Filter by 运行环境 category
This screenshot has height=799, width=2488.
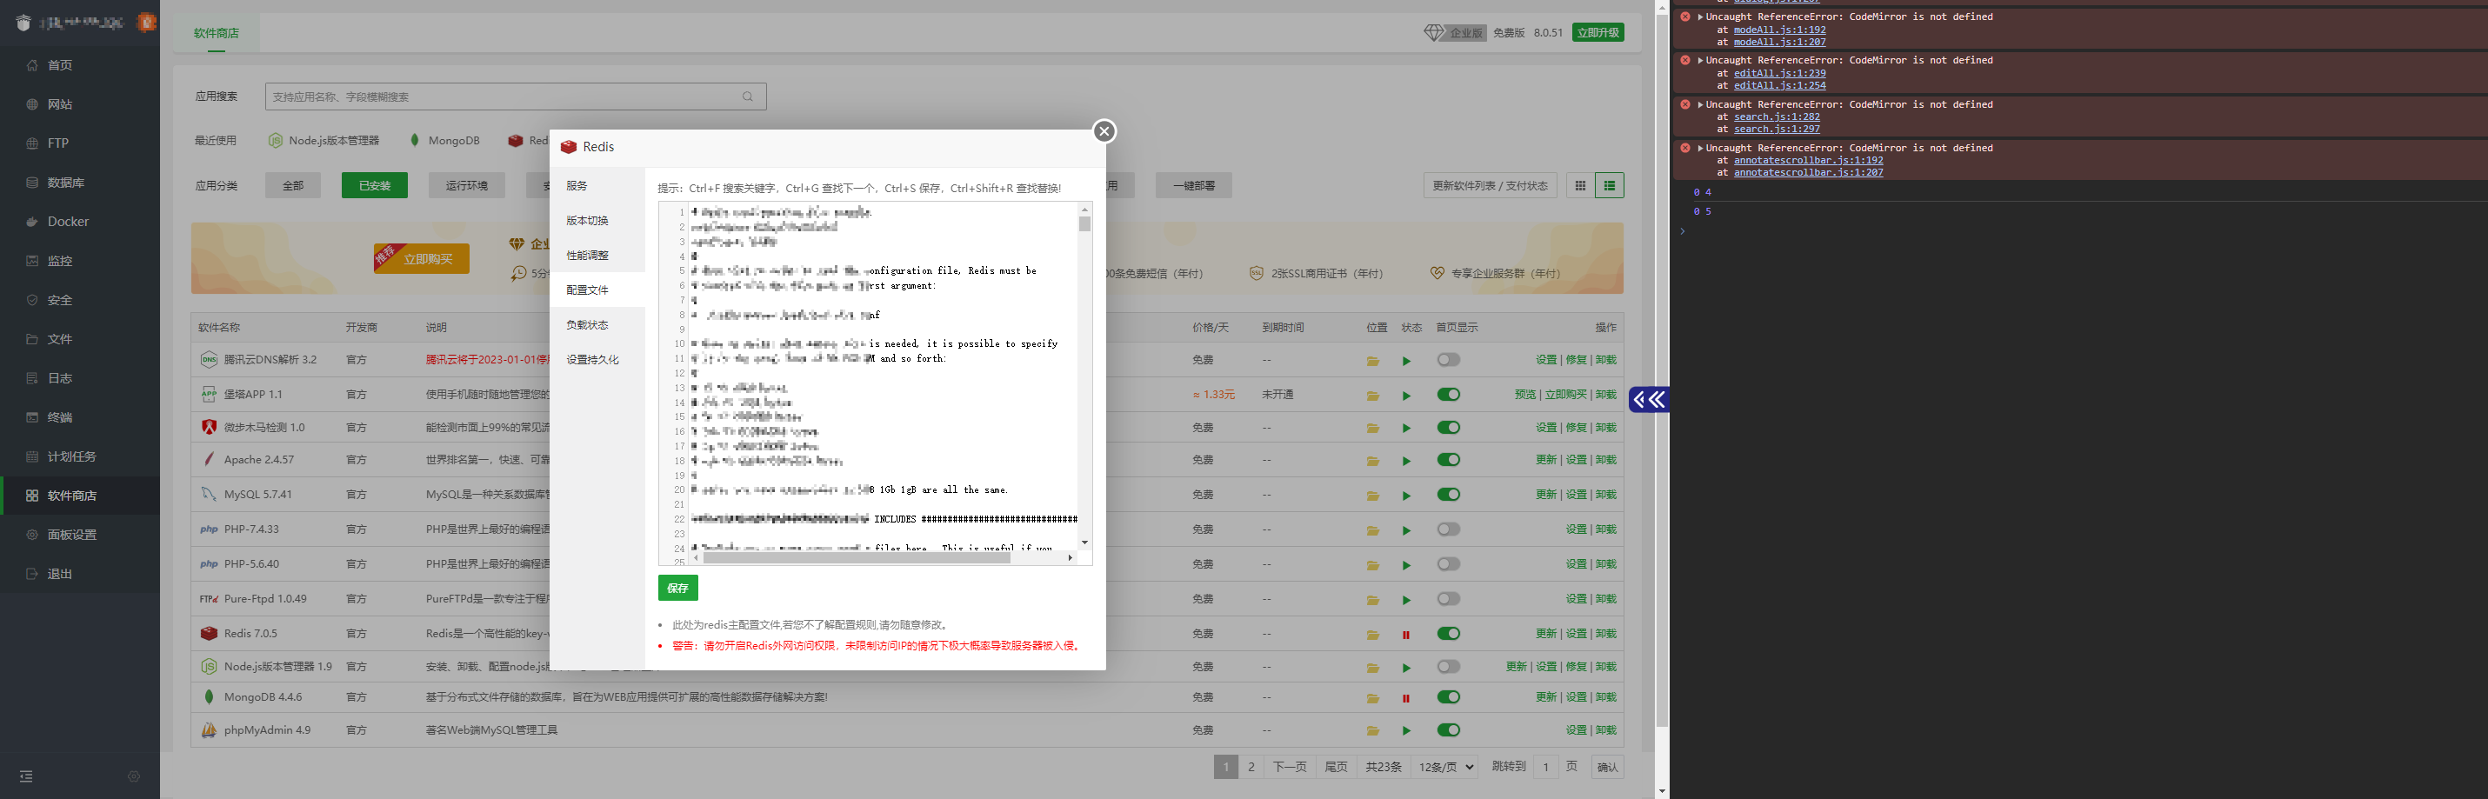466,185
